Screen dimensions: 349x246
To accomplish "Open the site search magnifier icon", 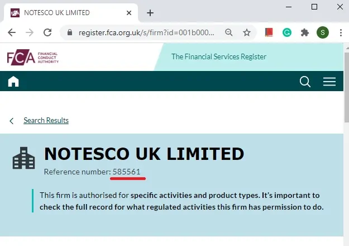I will tap(305, 82).
